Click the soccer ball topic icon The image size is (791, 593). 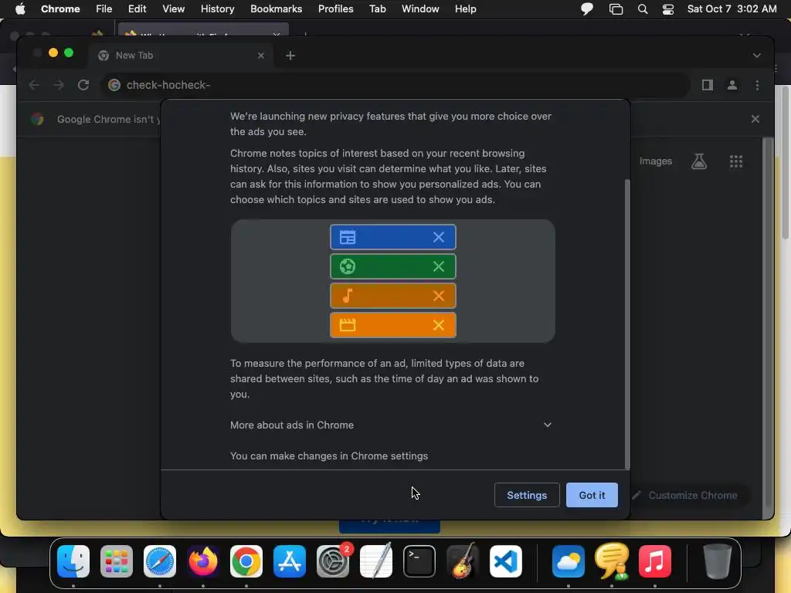click(348, 266)
